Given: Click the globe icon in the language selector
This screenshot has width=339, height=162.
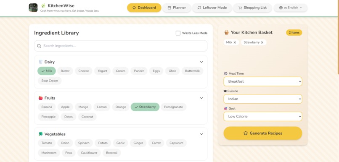Looking at the screenshot, I should (x=281, y=8).
